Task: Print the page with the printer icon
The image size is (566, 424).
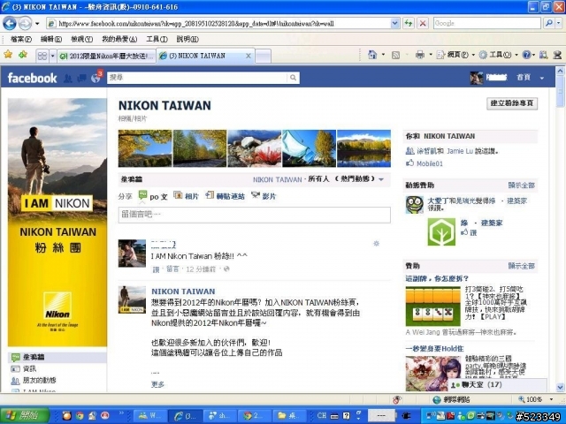Action: (x=420, y=55)
